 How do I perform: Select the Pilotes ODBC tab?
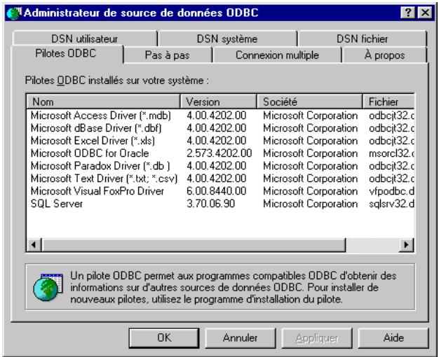tap(66, 53)
